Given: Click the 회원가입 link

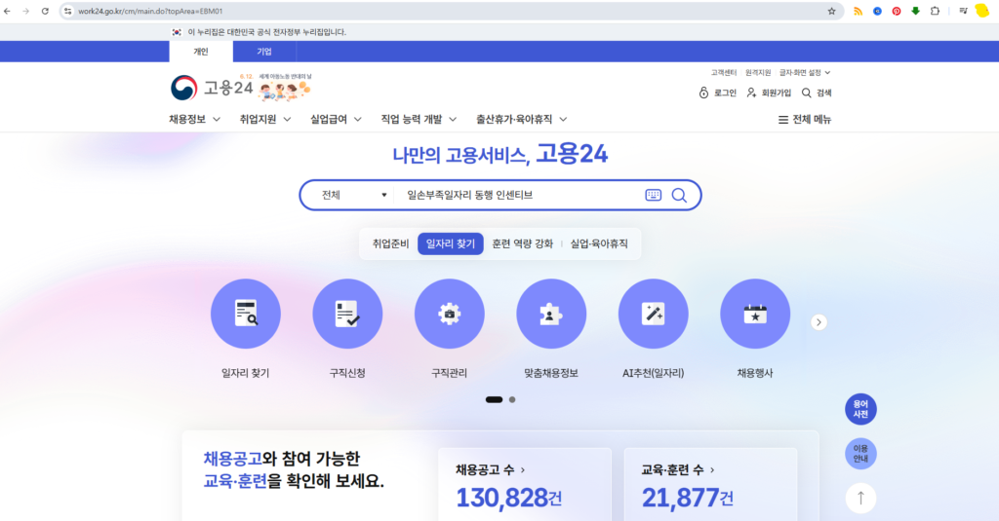Looking at the screenshot, I should coord(769,93).
